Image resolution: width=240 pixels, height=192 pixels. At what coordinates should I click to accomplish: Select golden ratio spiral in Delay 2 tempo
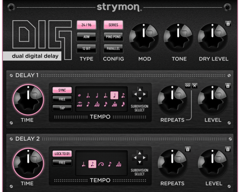[x=101, y=164]
